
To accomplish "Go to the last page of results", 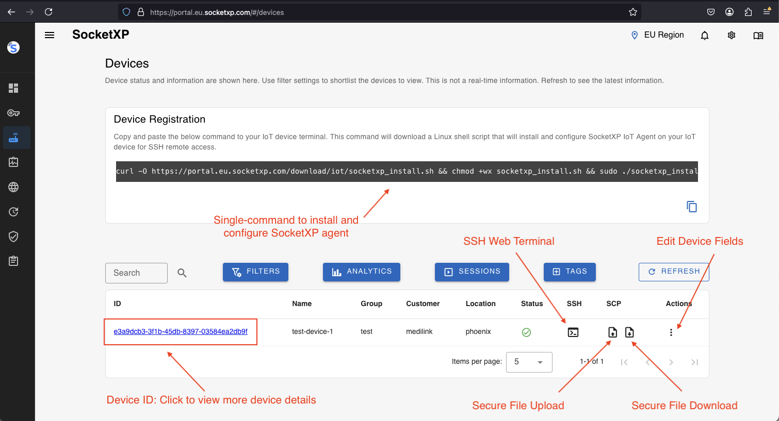I will [x=694, y=362].
